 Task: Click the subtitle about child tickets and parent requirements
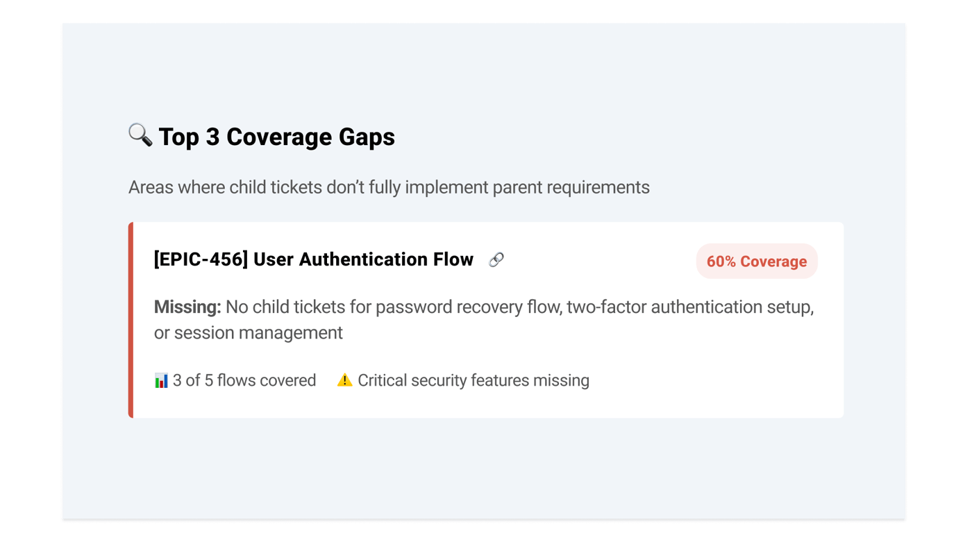pos(389,187)
